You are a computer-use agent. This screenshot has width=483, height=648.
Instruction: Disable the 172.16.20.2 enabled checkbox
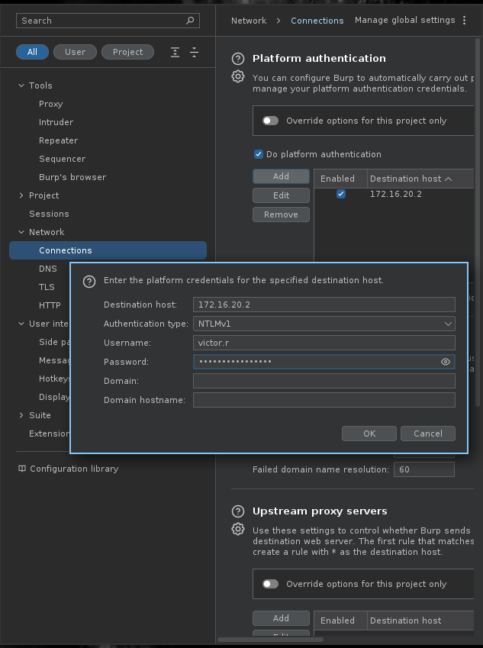coord(341,194)
